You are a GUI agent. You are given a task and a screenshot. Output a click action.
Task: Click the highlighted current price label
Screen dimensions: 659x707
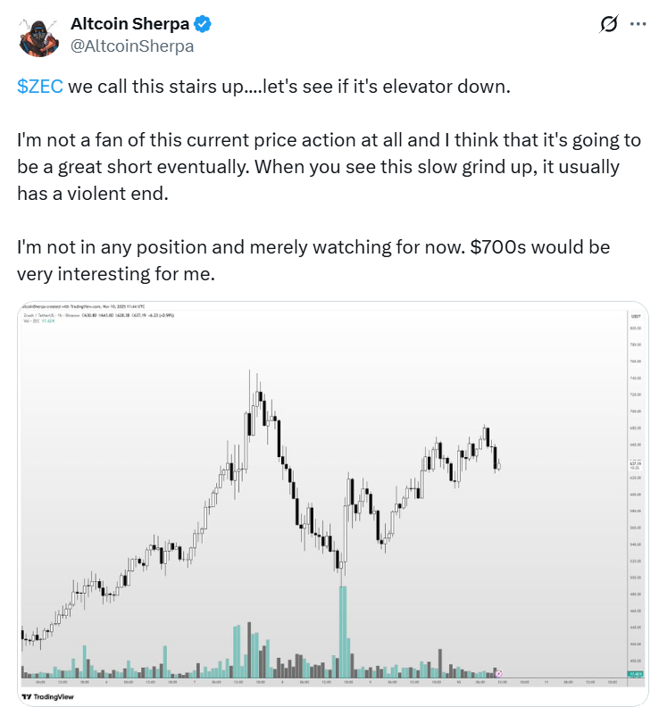click(636, 464)
